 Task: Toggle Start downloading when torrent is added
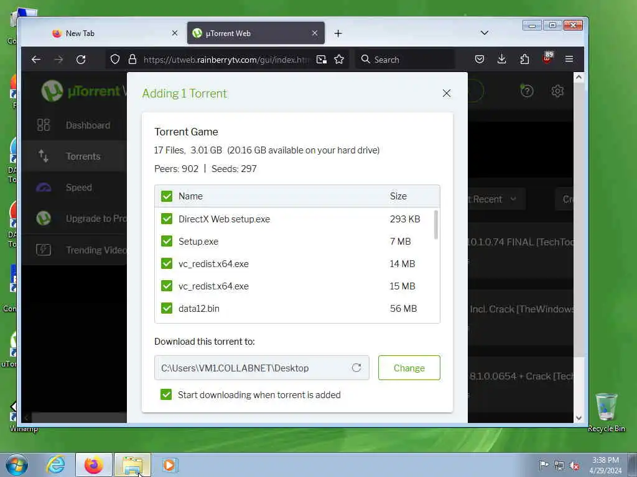pos(166,394)
